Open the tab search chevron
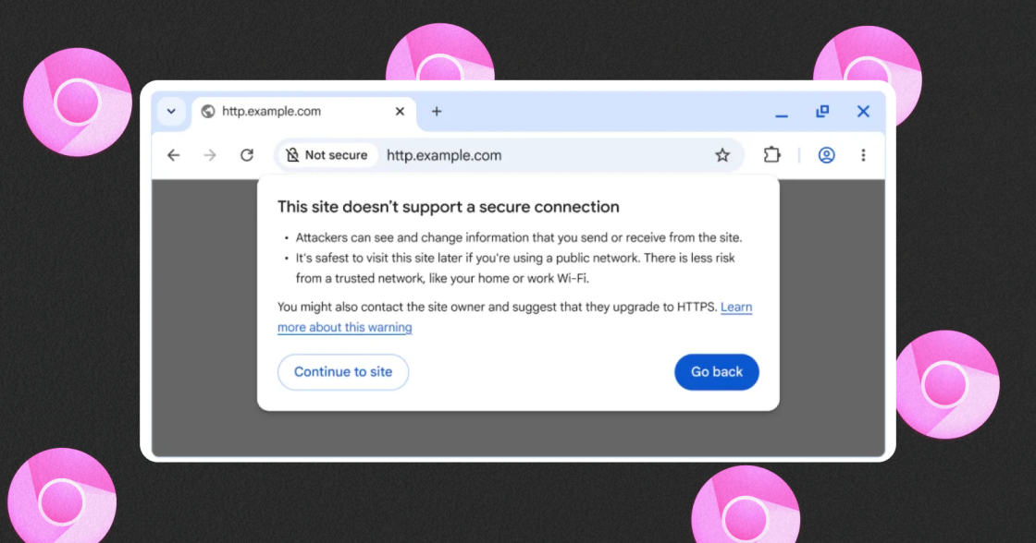The height and width of the screenshot is (543, 1036). [170, 111]
